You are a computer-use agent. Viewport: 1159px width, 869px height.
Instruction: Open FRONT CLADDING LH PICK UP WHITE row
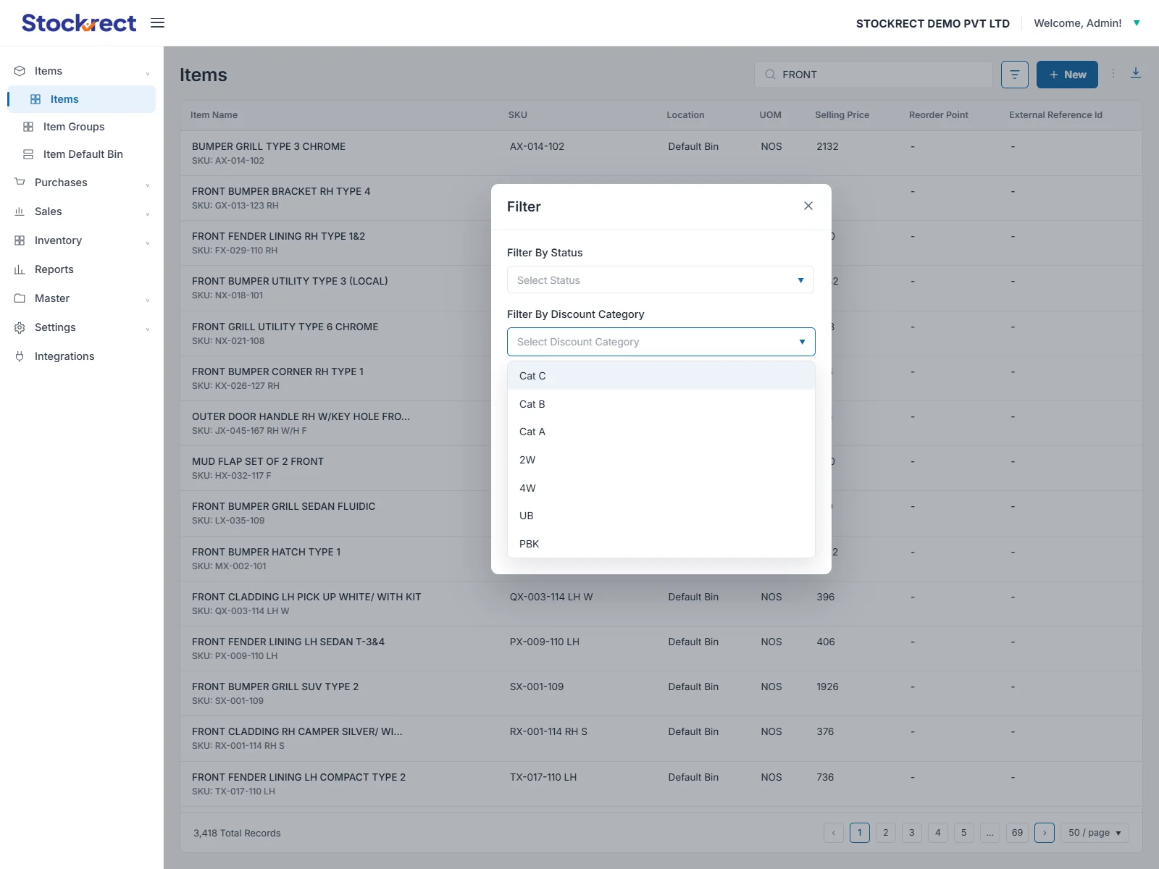pyautogui.click(x=661, y=603)
